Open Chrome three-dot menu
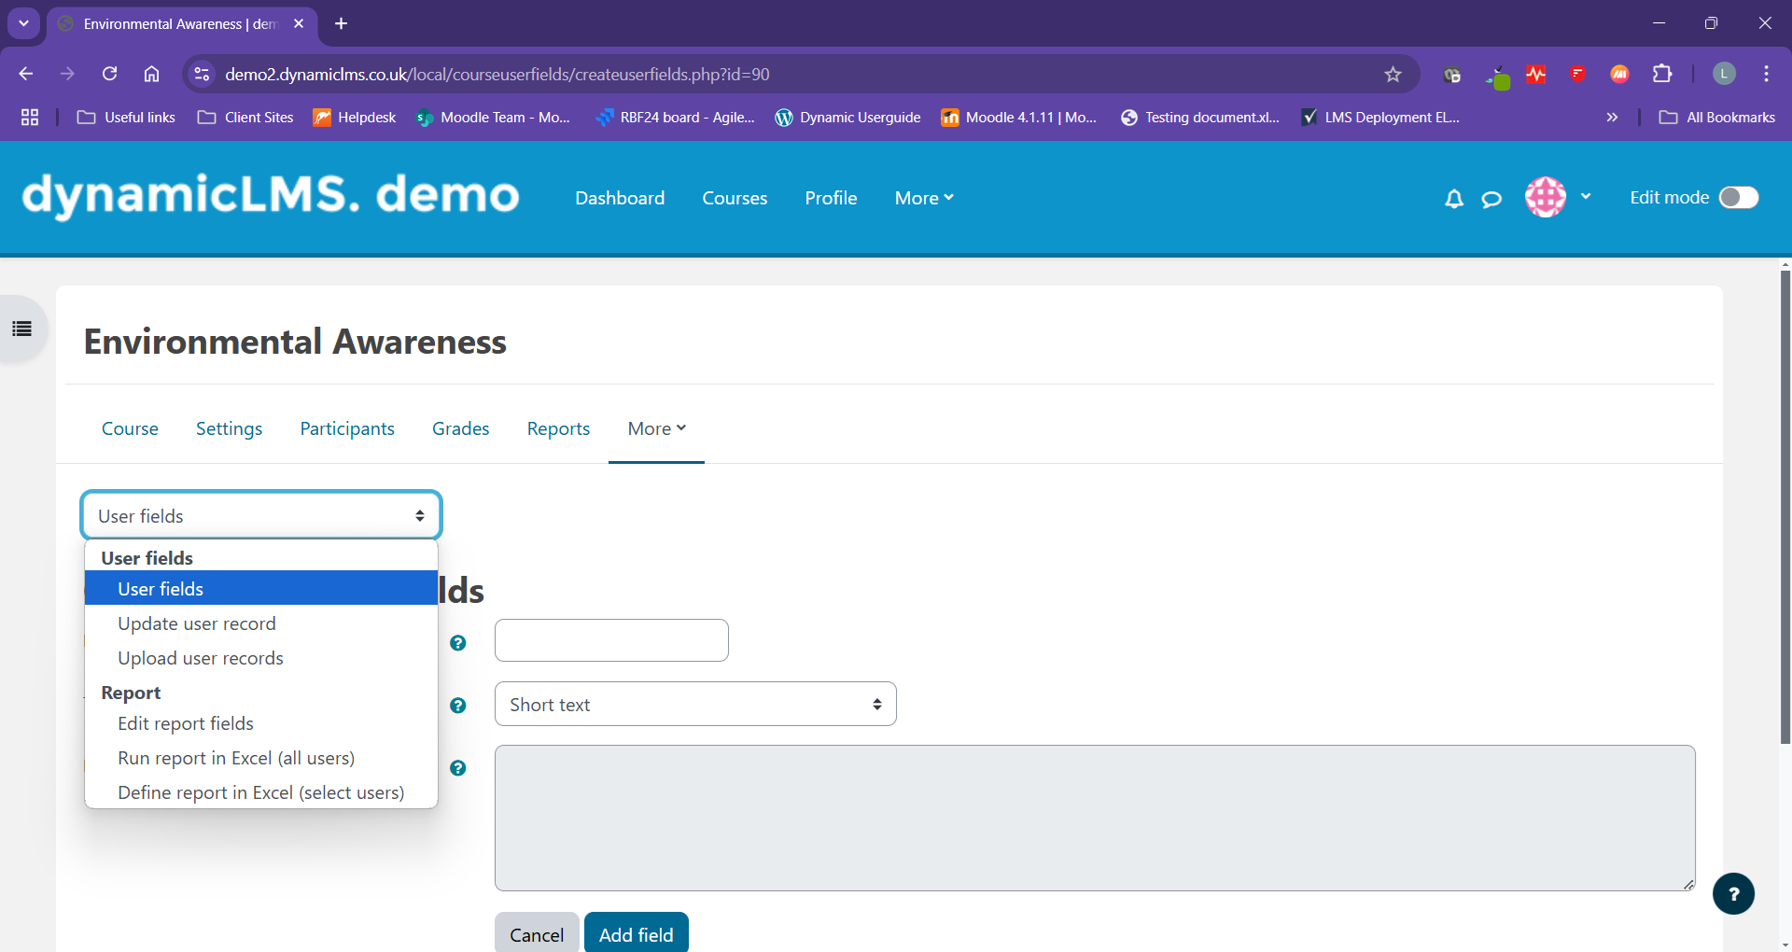The width and height of the screenshot is (1792, 952). click(x=1766, y=74)
